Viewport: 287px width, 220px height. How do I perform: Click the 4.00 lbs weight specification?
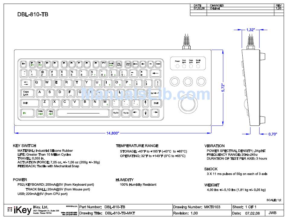236,190
